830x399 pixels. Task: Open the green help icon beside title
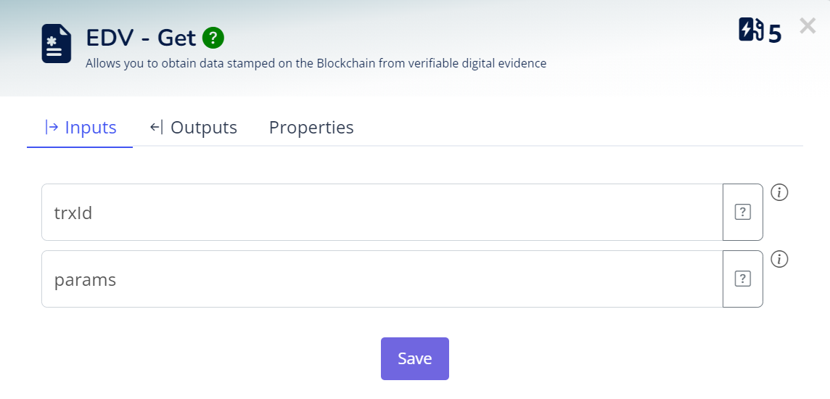[213, 37]
